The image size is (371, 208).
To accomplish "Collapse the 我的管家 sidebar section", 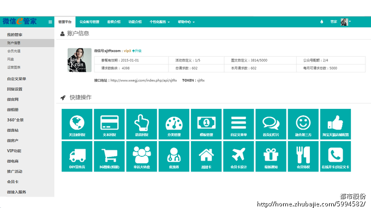I will [x=15, y=35].
